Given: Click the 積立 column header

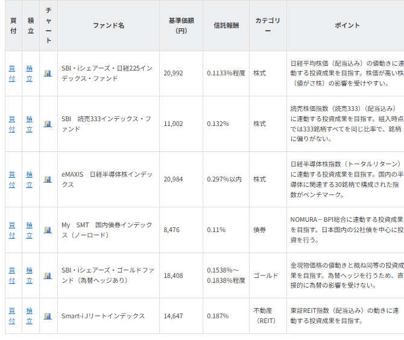Looking at the screenshot, I should (31, 25).
